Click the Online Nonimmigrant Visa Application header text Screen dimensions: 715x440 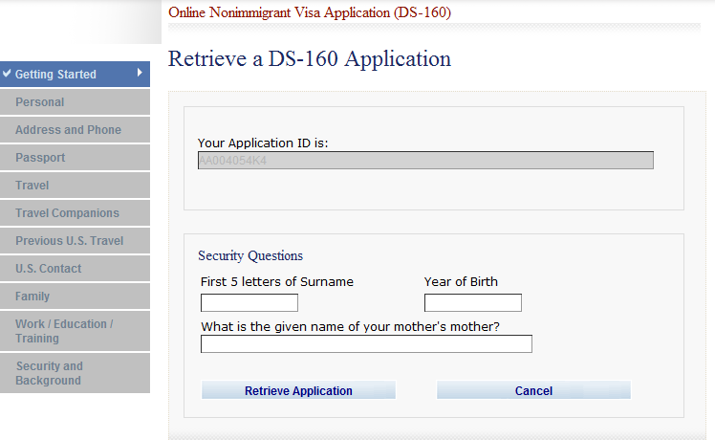click(x=310, y=12)
